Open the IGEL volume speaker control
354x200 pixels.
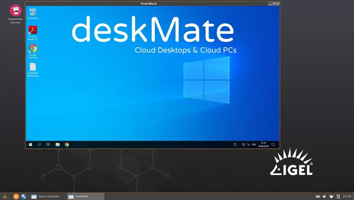[x=324, y=196]
